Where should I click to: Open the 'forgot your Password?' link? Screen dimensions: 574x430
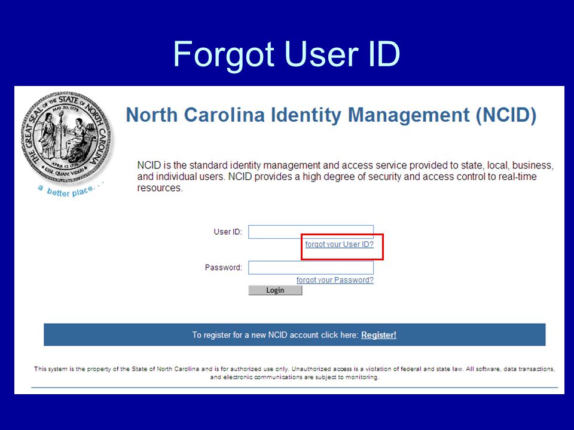[x=335, y=280]
